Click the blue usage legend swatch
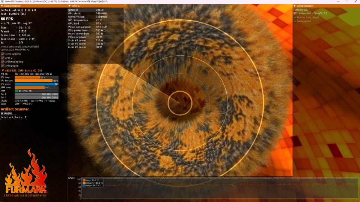 [x=84, y=186]
